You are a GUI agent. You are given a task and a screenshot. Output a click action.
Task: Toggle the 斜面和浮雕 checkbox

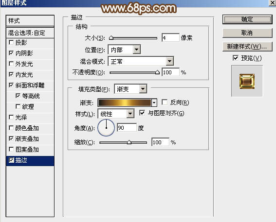click(11, 85)
